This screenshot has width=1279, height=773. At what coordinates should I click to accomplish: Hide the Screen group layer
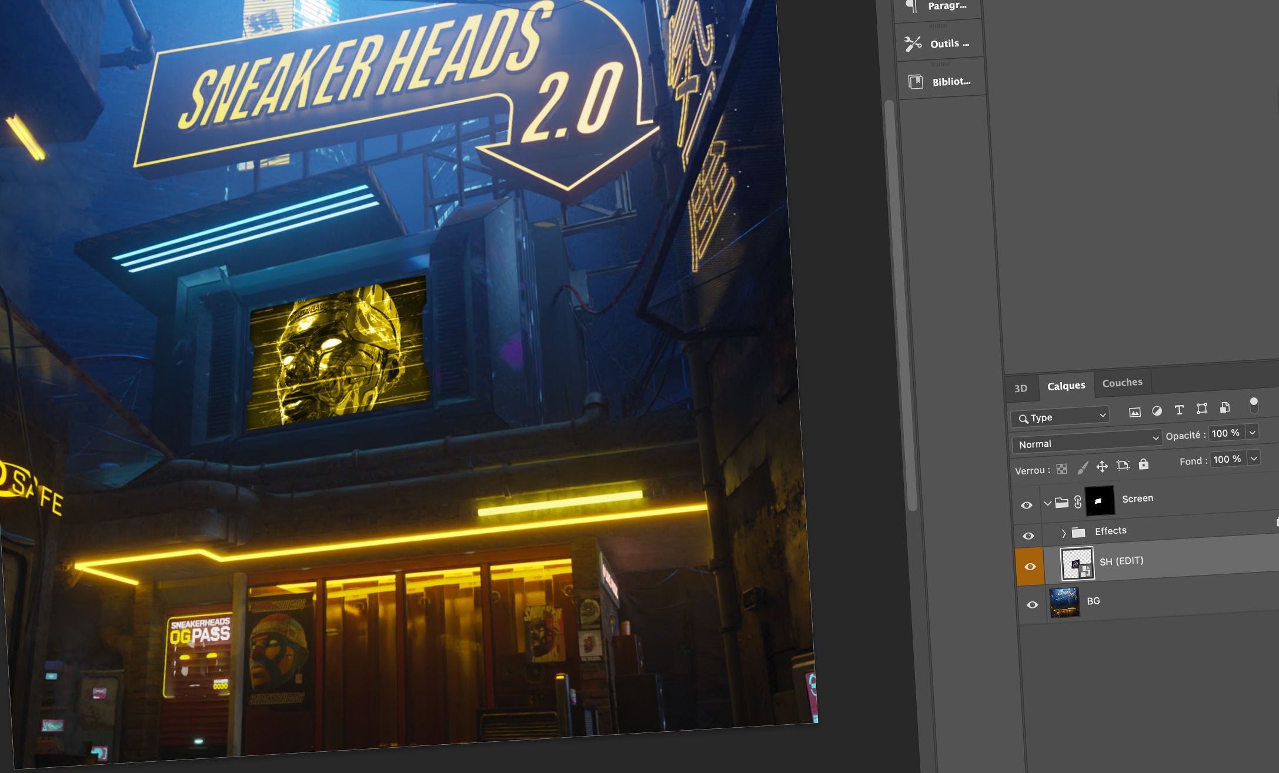tap(1027, 506)
